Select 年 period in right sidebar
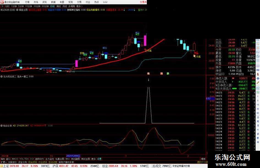The image size is (260, 168). point(258,142)
